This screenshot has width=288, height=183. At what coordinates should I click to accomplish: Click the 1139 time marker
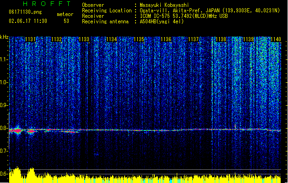(249, 39)
